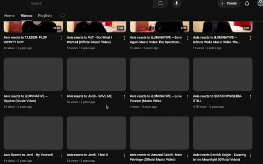Click placeholder thumbnail above Derrick Knight Dancing in Moonlight

tap(222, 133)
